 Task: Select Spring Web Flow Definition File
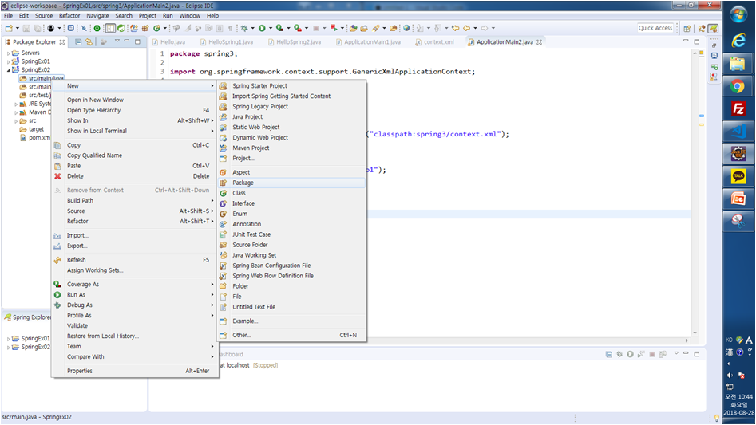click(291, 276)
